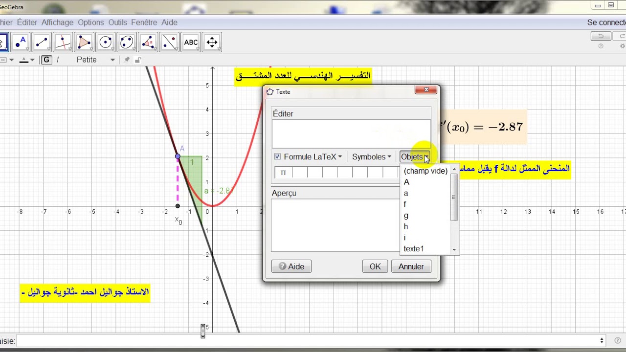Select the Perpendicular line tool

(63, 43)
